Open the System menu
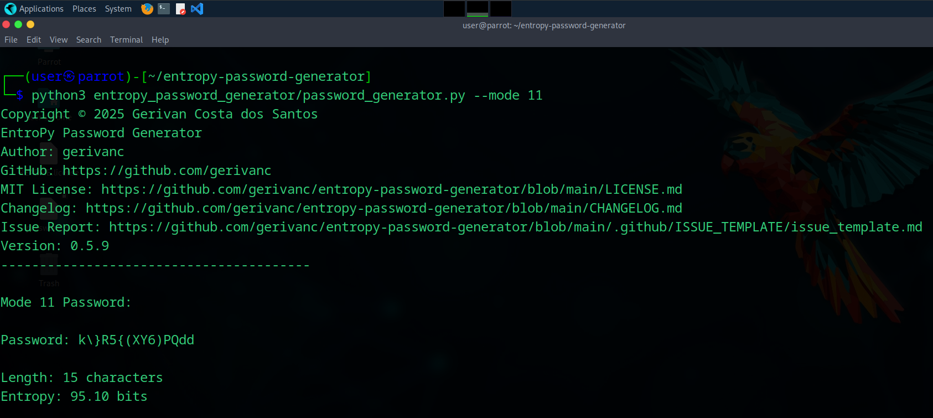This screenshot has height=418, width=933. [x=118, y=8]
